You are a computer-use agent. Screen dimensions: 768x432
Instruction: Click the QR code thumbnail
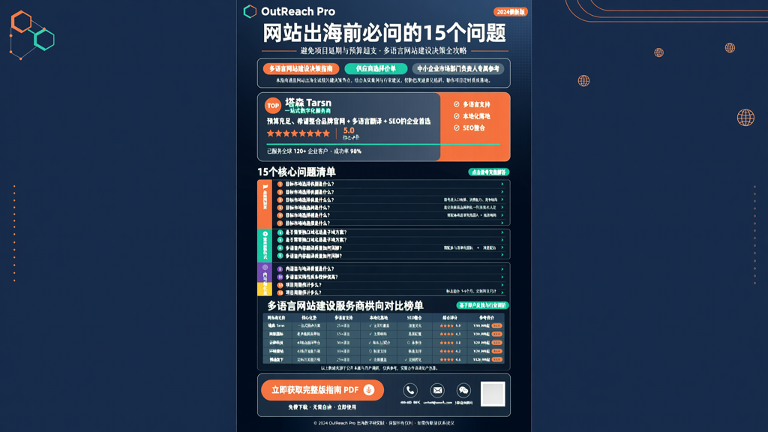493,394
